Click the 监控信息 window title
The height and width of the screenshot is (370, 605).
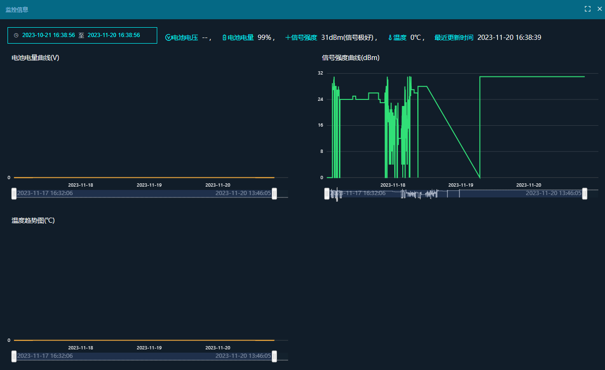(17, 9)
